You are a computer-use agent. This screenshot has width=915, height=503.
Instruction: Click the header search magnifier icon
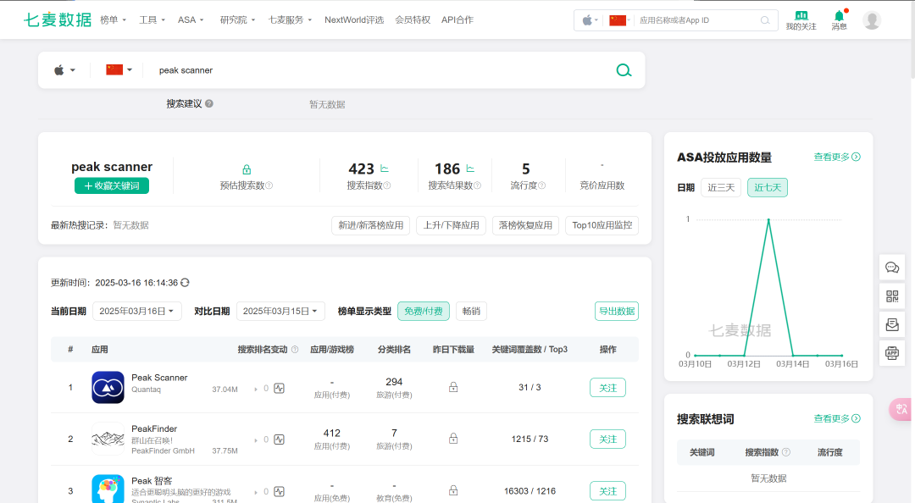pos(765,20)
